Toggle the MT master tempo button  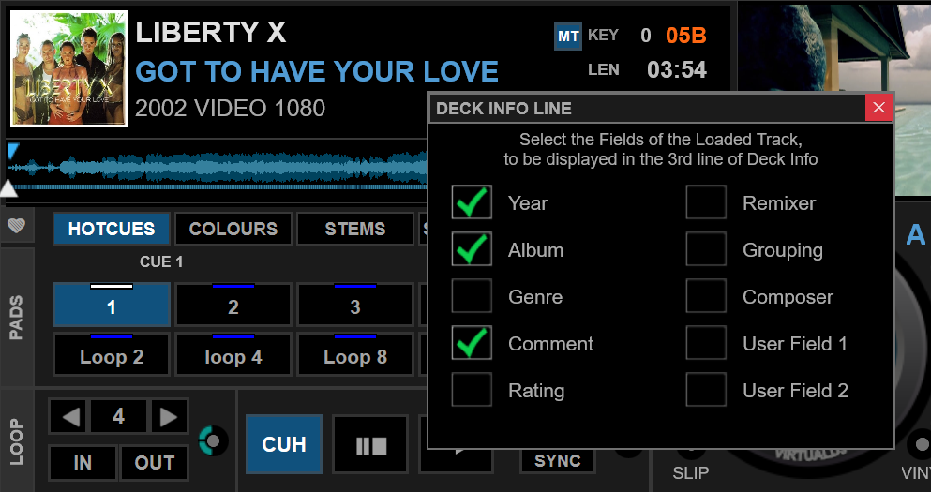point(568,37)
